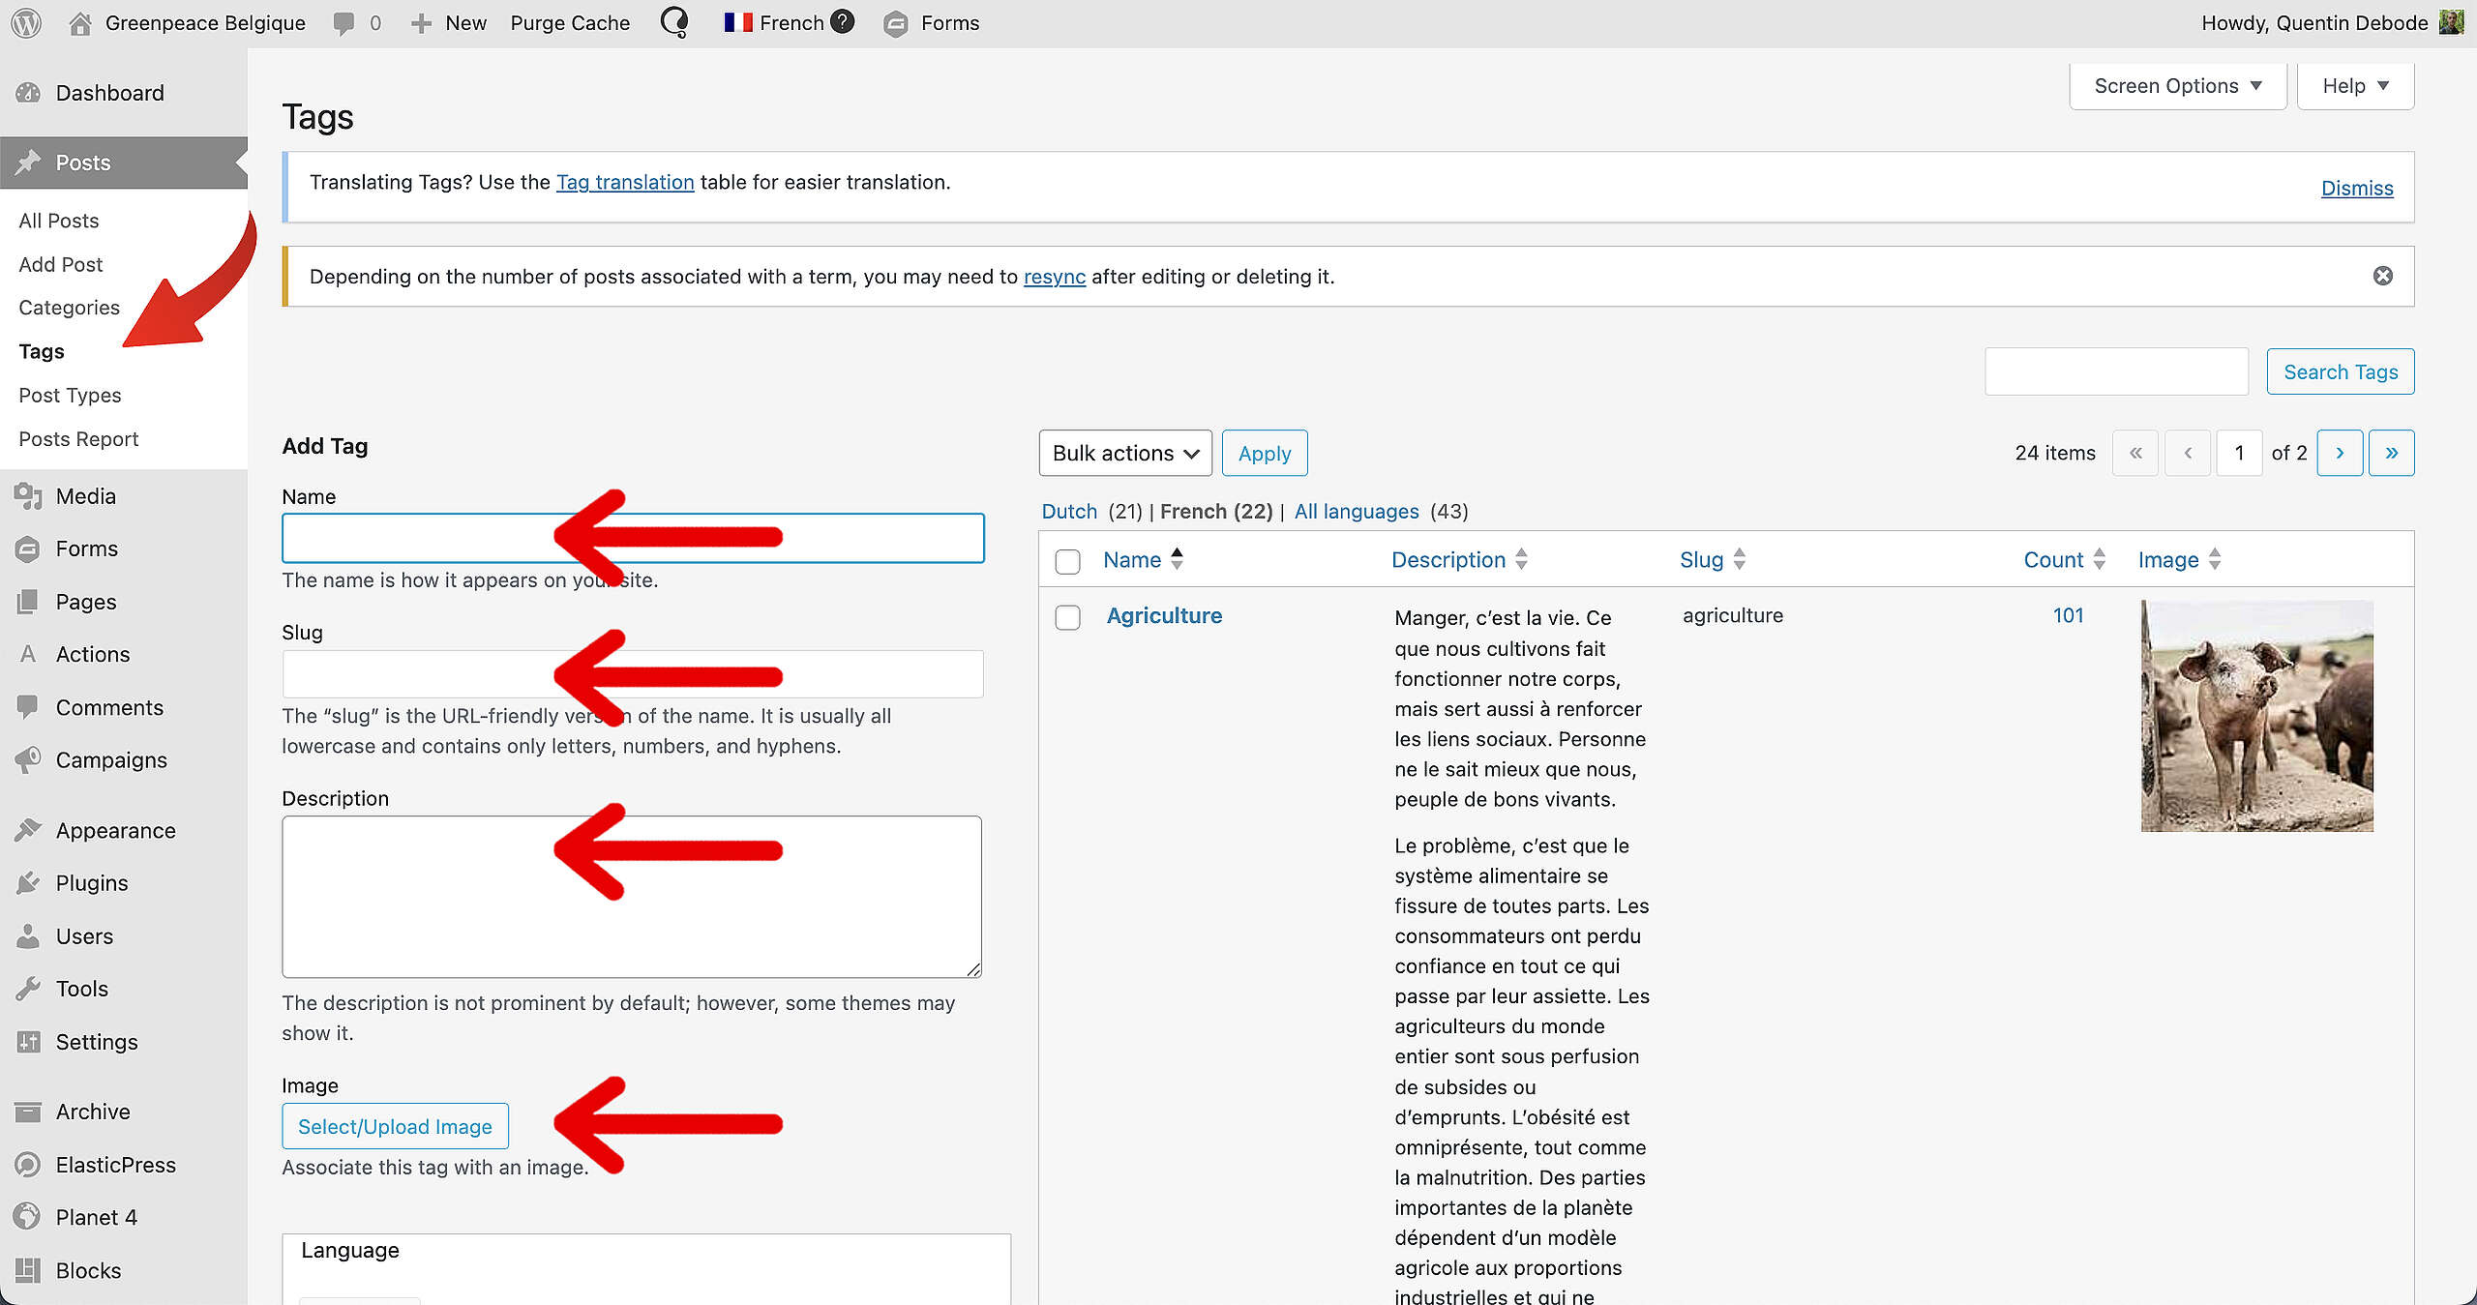Screen dimensions: 2477x1305
Task: Expand the Help dropdown
Action: [x=2354, y=86]
